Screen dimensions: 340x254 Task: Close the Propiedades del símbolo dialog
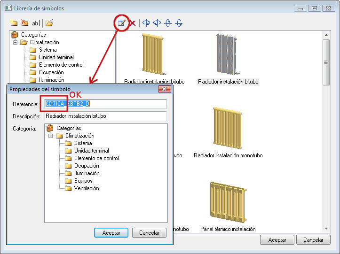pos(165,89)
